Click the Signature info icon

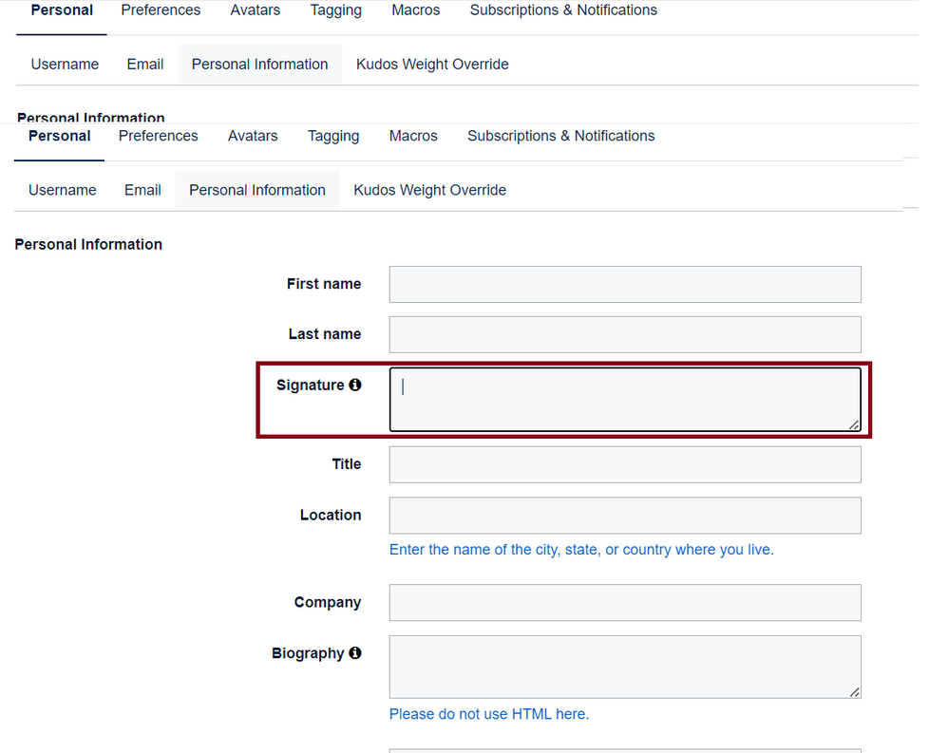coord(355,385)
